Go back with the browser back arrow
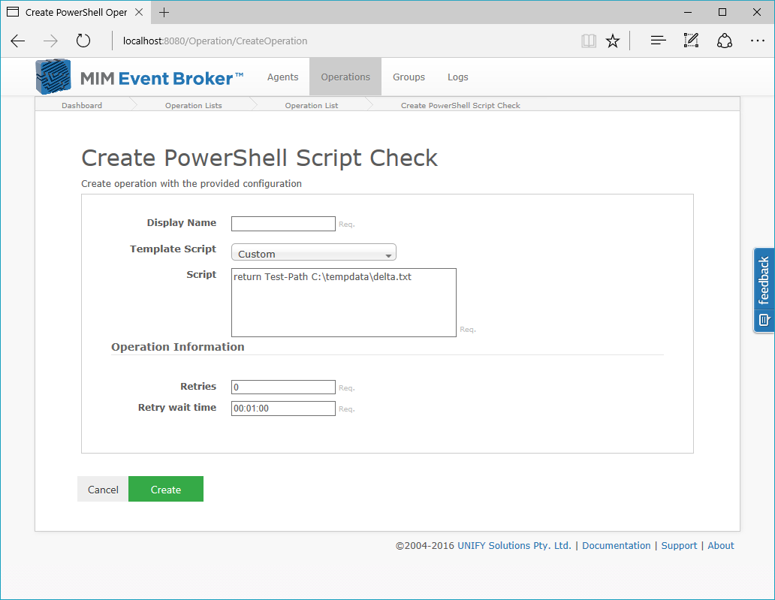 point(18,41)
